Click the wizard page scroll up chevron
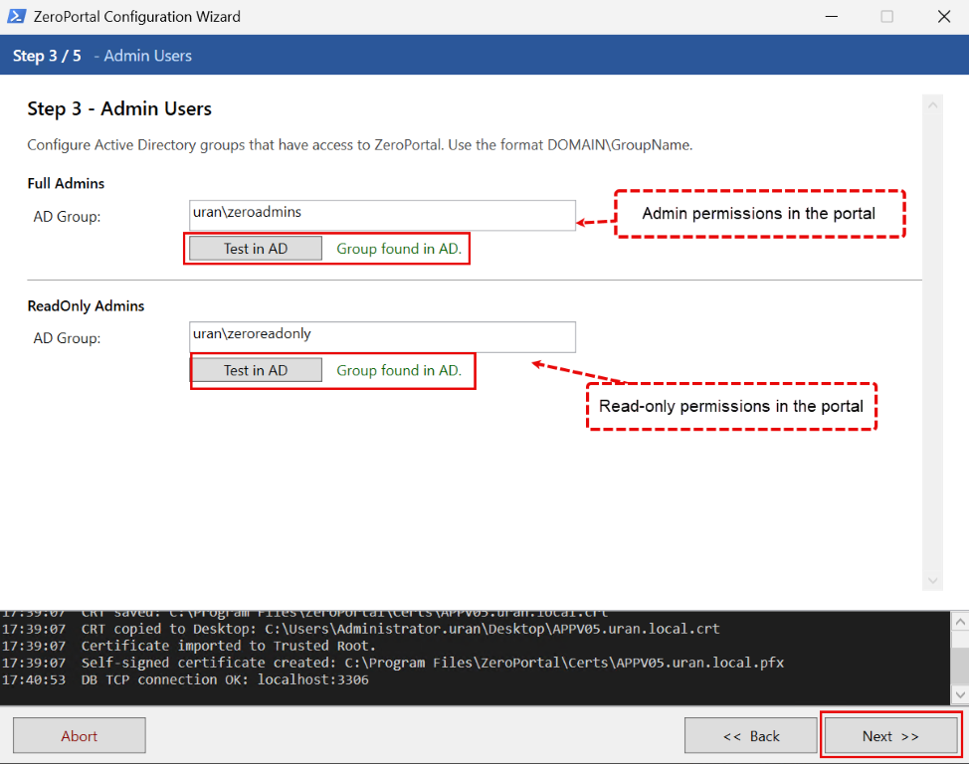The image size is (969, 764). [x=932, y=105]
